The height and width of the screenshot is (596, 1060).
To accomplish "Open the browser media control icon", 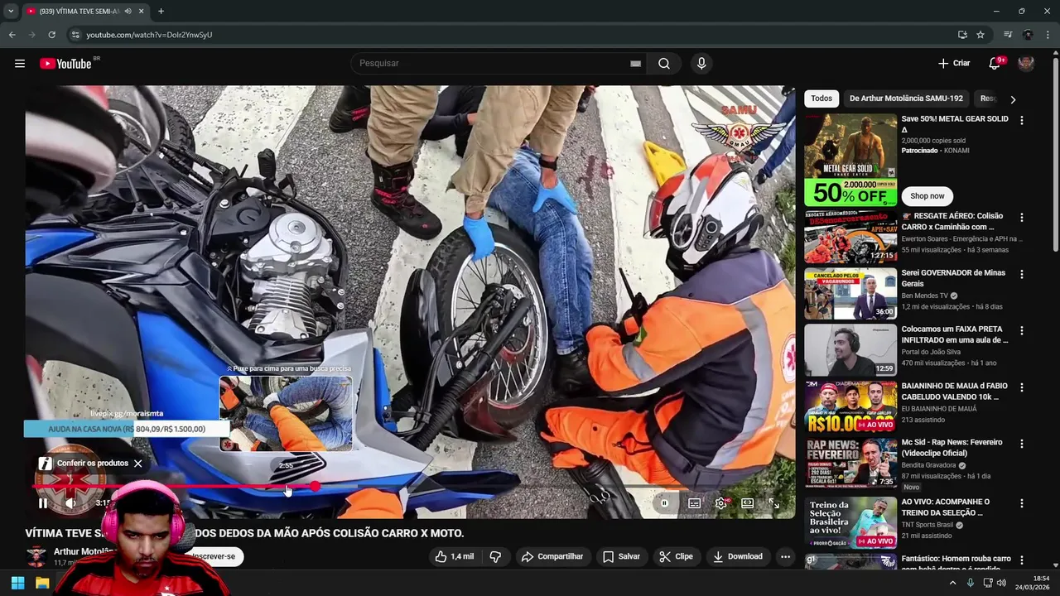I will 1008,35.
